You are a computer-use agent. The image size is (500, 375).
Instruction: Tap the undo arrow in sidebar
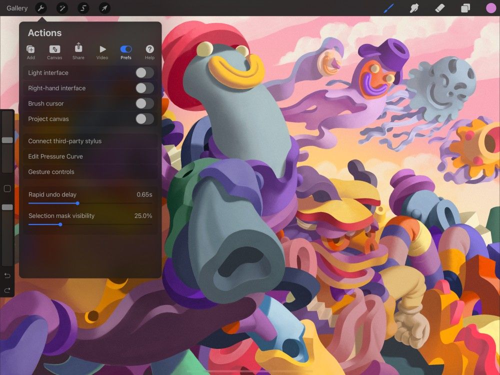coord(7,275)
